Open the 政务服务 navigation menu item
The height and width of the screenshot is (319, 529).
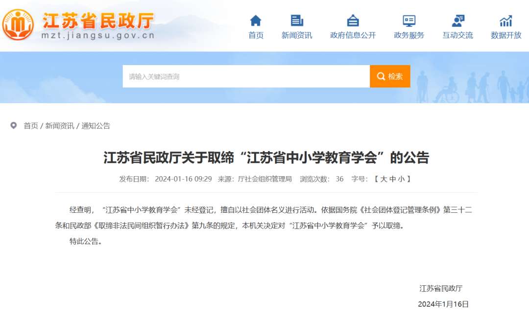click(x=409, y=35)
